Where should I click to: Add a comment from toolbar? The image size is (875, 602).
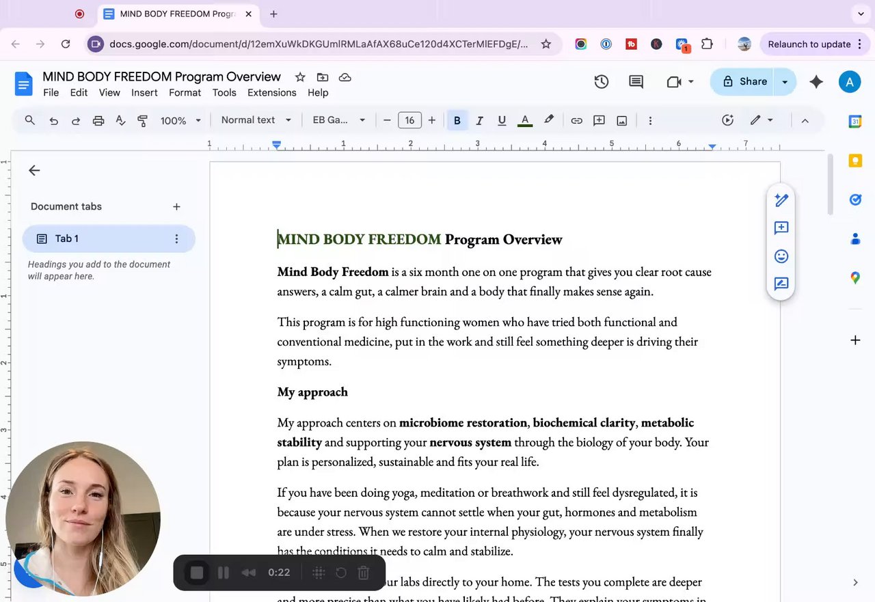600,121
